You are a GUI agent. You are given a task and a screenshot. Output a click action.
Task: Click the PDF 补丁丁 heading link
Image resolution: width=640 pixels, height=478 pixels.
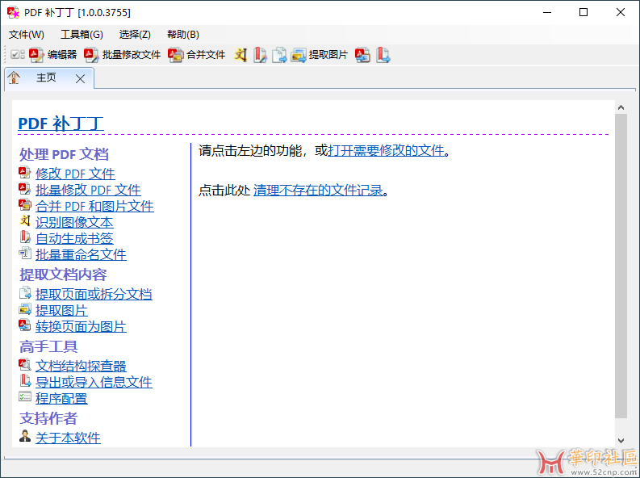click(x=61, y=124)
